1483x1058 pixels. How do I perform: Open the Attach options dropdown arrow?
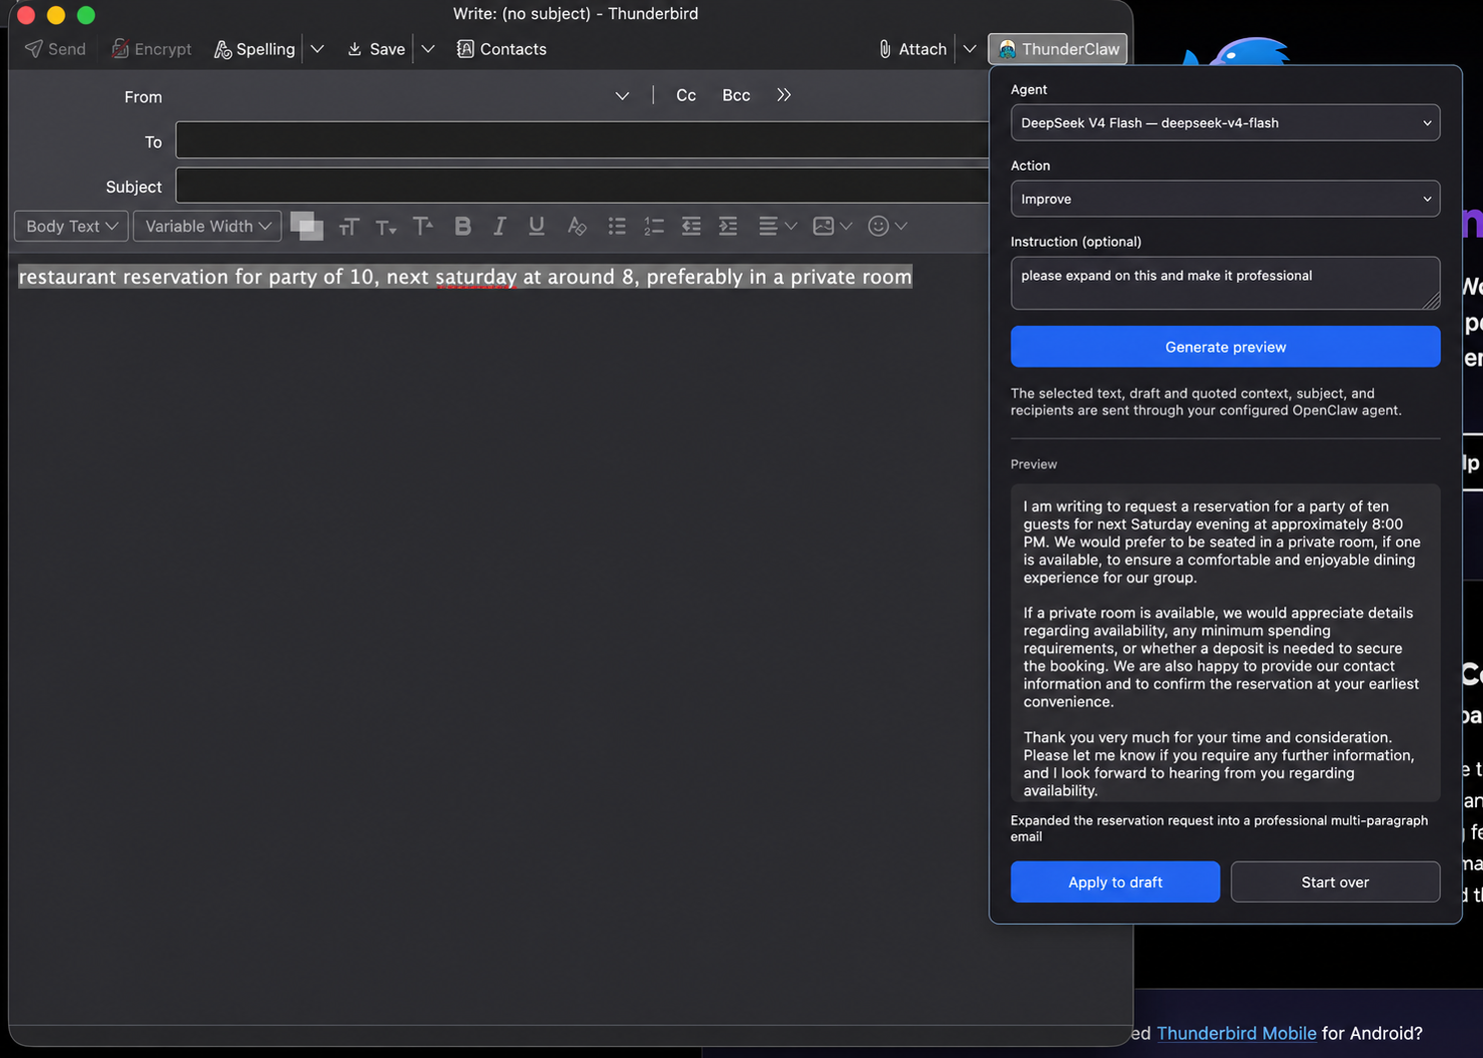pos(970,49)
